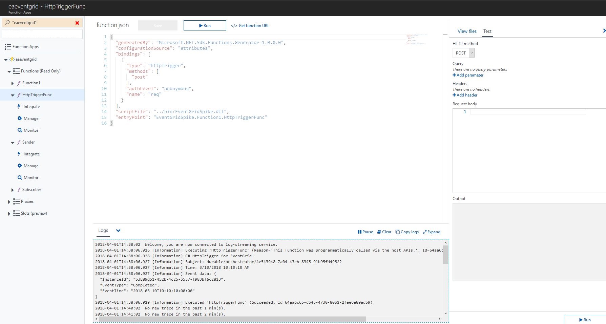Run the function
The image size is (606, 324).
pos(205,25)
